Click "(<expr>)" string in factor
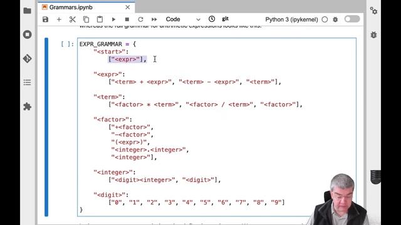 [x=129, y=142]
